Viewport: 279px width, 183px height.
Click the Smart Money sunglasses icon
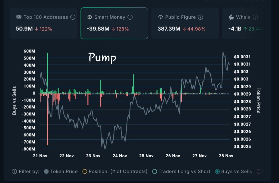(x=90, y=17)
